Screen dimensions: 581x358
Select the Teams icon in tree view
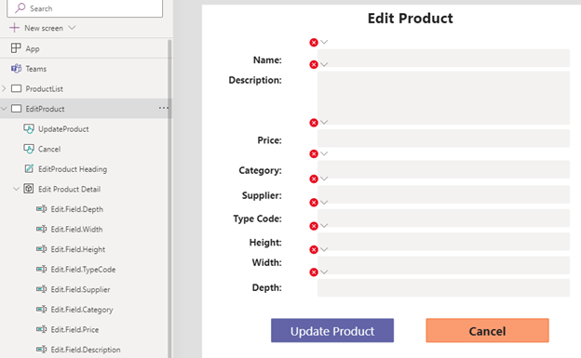click(x=16, y=69)
